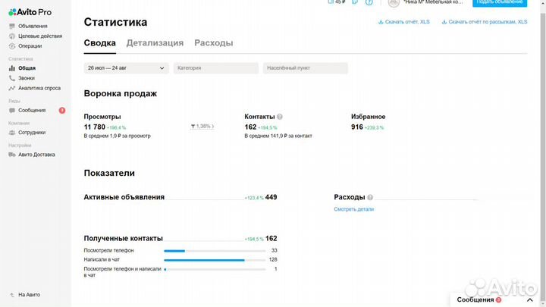The image size is (546, 307).
Task: Click the help question mark icon in header
Action: (369, 2)
